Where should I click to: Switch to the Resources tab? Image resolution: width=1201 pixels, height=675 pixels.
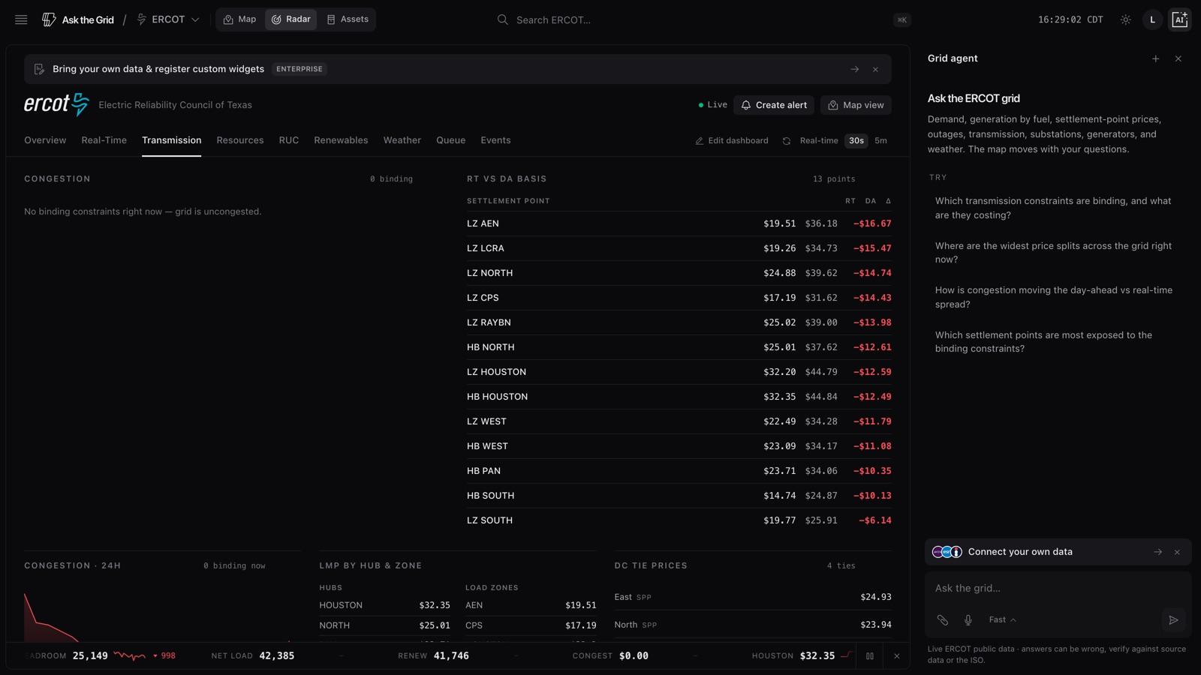coord(240,140)
